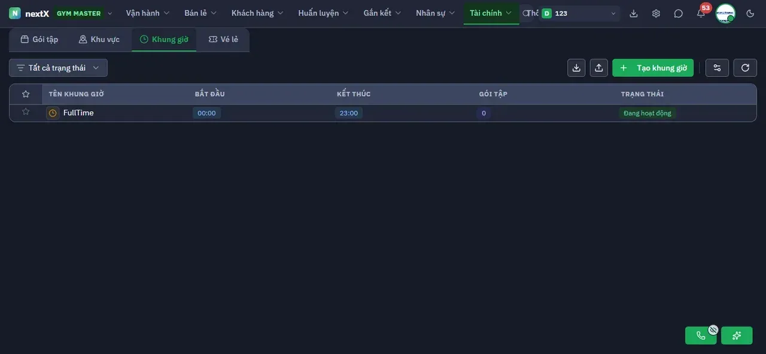
Task: Hide the phone widget with the eye-slash icon
Action: (713, 329)
